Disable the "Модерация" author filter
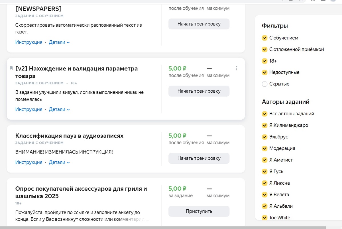The image size is (342, 229). click(264, 148)
